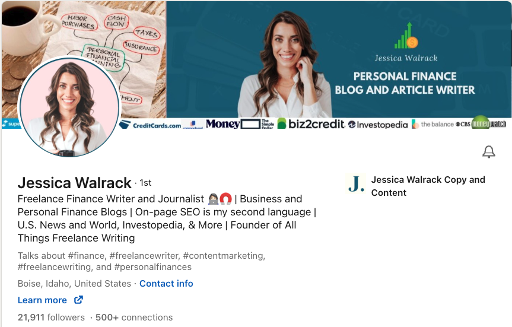This screenshot has width=512, height=327.
Task: Click the Jessica Walrack name heading
Action: pos(74,183)
